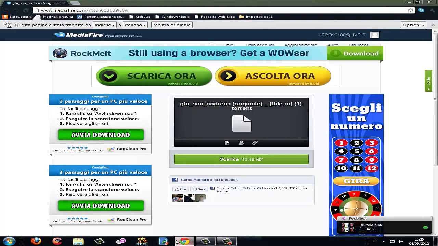Open Il mio account menu item
The image size is (438, 246).
259,45
